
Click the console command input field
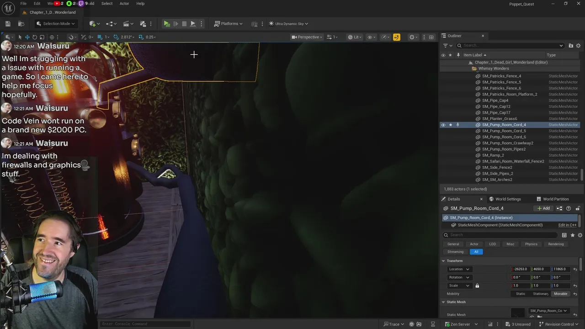point(145,324)
